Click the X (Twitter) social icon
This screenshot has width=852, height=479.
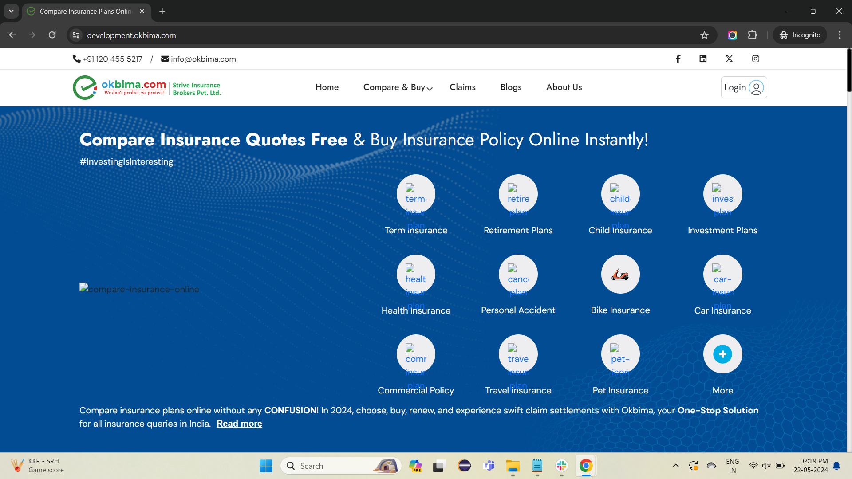729,59
